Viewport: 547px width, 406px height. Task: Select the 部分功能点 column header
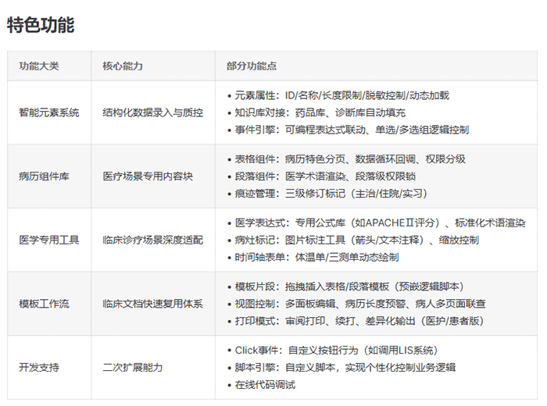click(x=252, y=66)
